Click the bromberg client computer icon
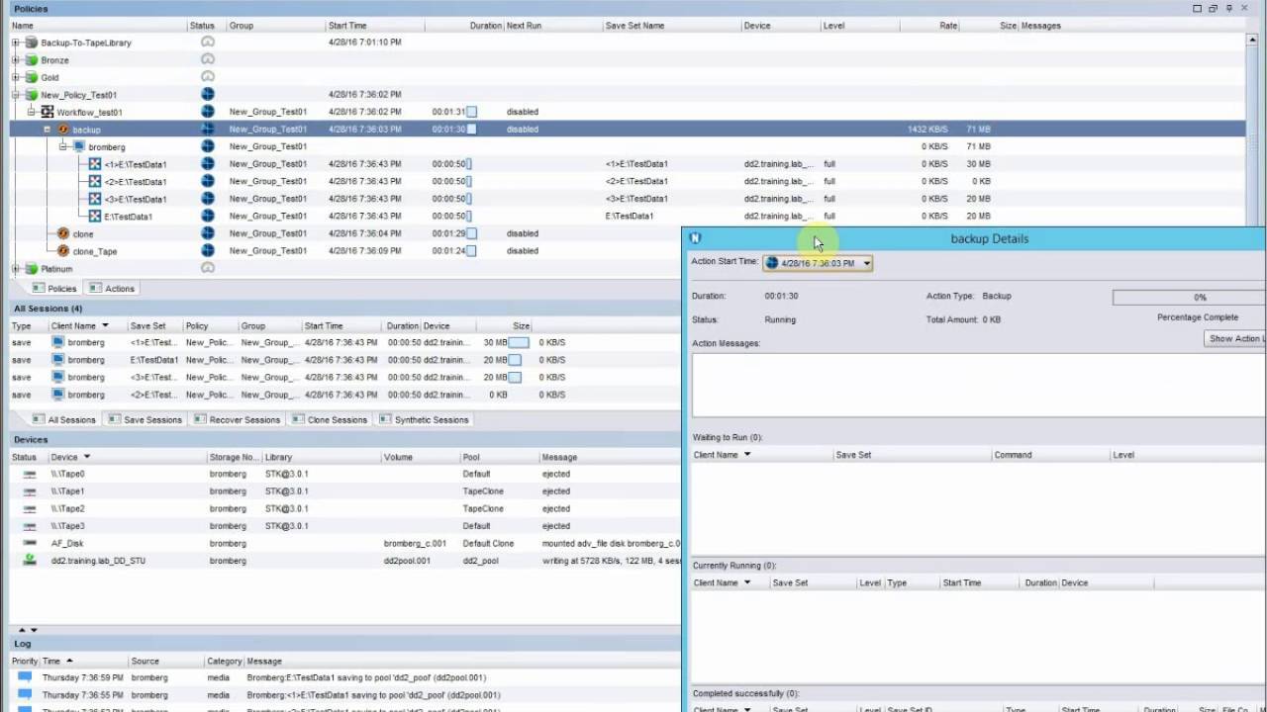The width and height of the screenshot is (1267, 712). [77, 146]
